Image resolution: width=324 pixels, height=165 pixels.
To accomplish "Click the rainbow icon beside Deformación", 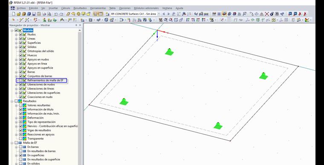I will [x=24, y=118].
